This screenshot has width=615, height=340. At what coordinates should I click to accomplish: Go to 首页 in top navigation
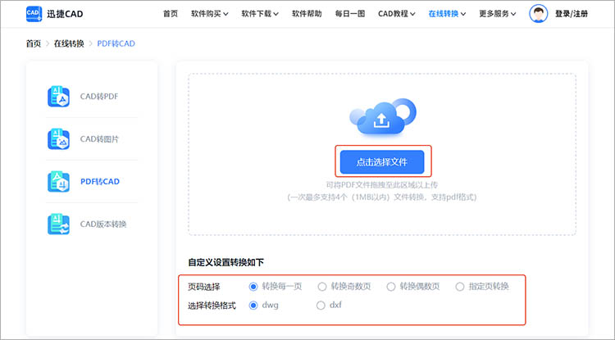tap(171, 14)
